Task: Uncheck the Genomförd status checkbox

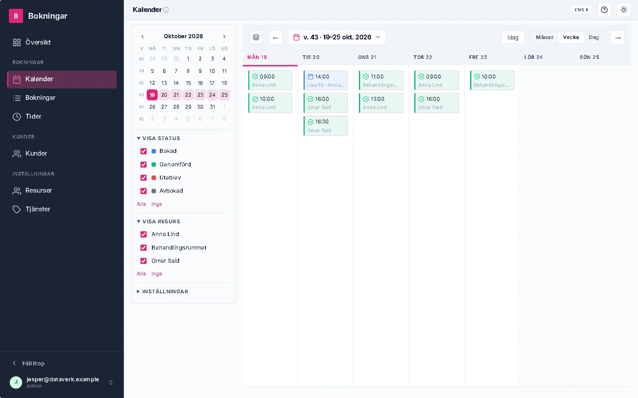Action: [144, 164]
